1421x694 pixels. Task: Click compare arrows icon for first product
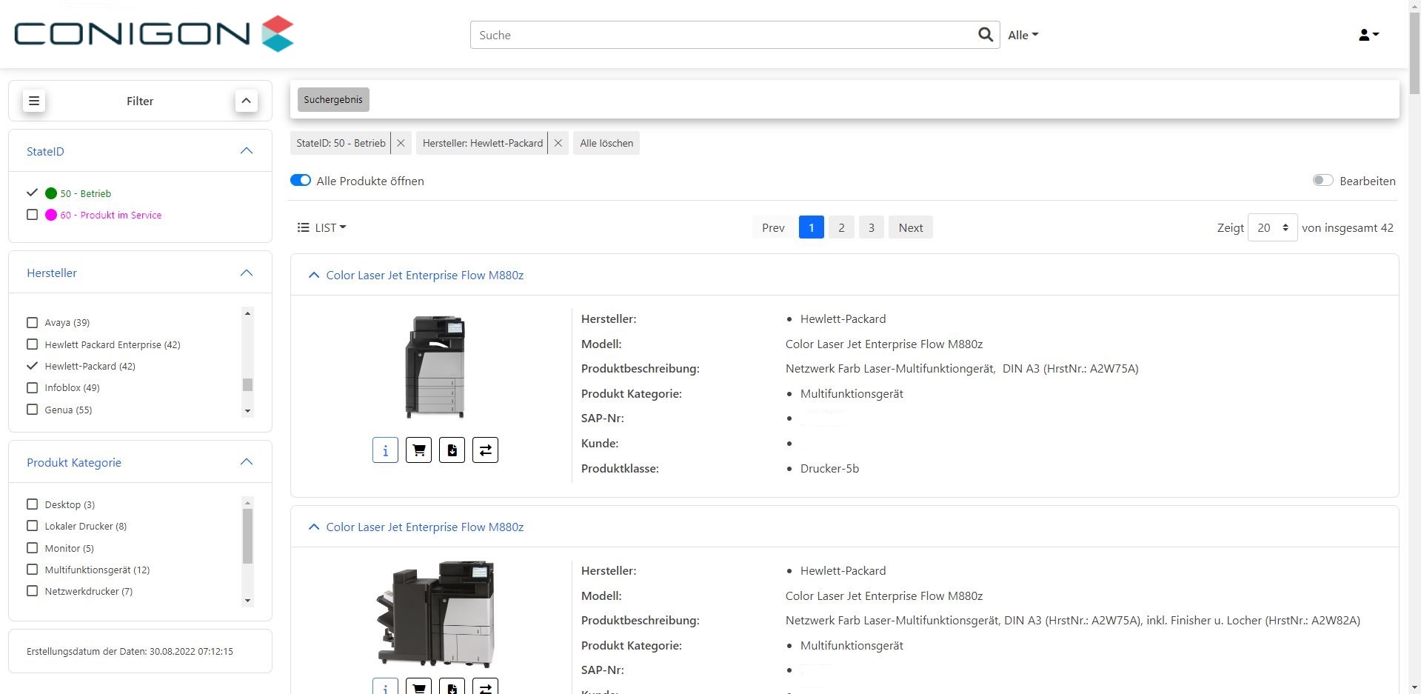click(x=485, y=450)
